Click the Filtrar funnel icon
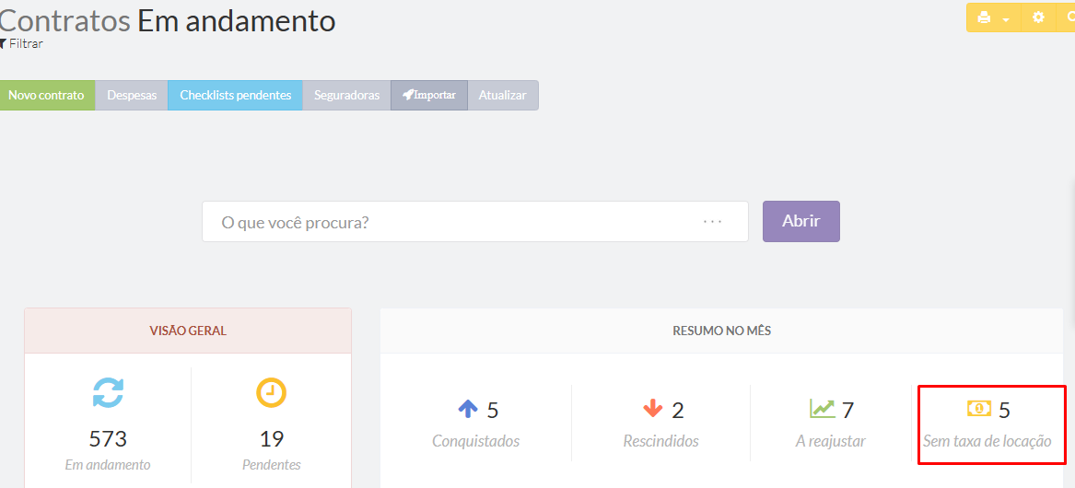 click(4, 43)
